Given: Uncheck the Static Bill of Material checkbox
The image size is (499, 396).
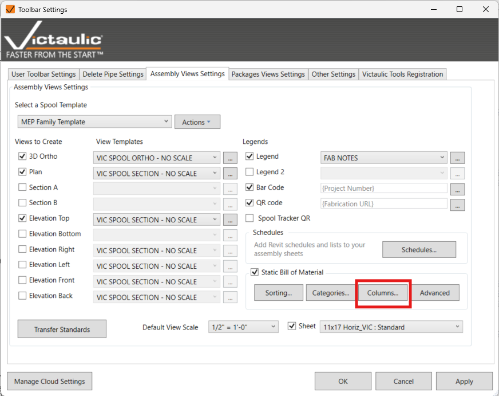Looking at the screenshot, I should coord(255,272).
